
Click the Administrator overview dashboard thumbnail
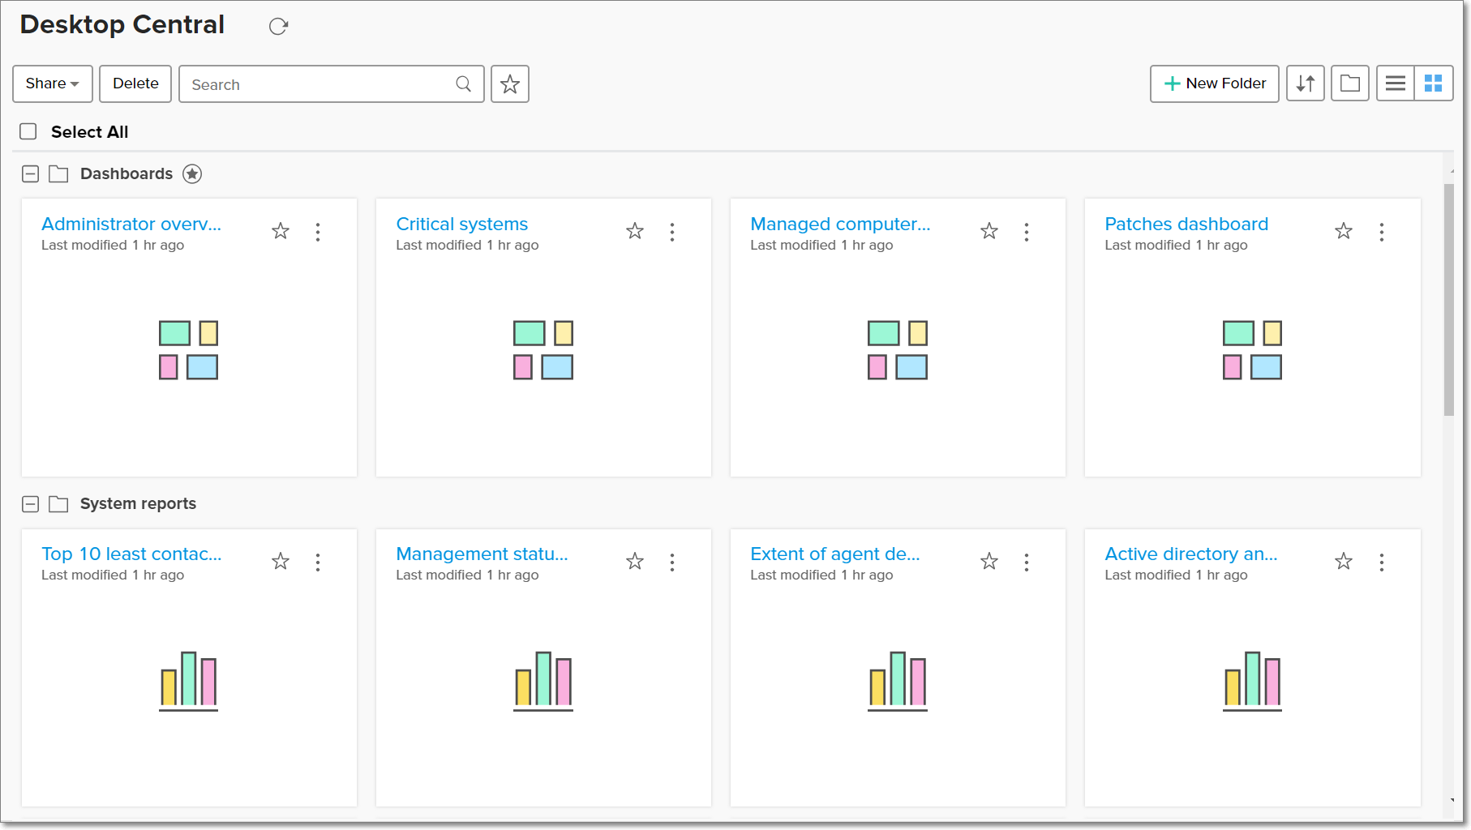click(x=189, y=350)
